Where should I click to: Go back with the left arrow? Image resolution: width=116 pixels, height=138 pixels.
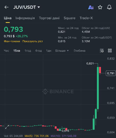point(6,7)
